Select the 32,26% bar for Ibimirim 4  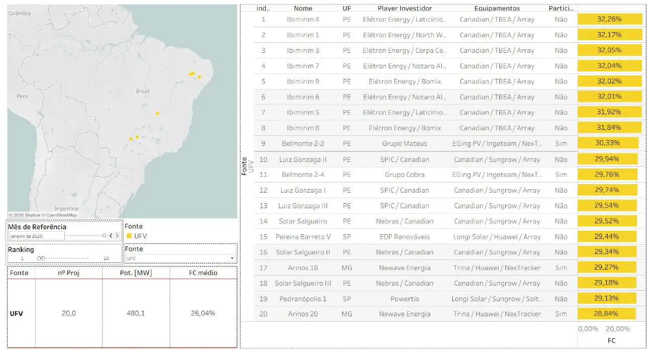click(x=609, y=19)
